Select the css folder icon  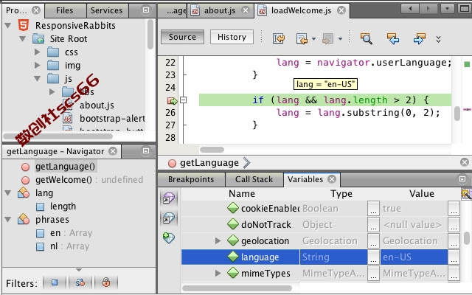(53, 52)
